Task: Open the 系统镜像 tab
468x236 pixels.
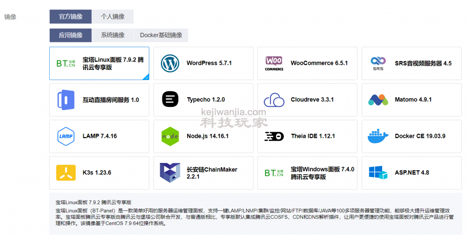Action: [113, 35]
